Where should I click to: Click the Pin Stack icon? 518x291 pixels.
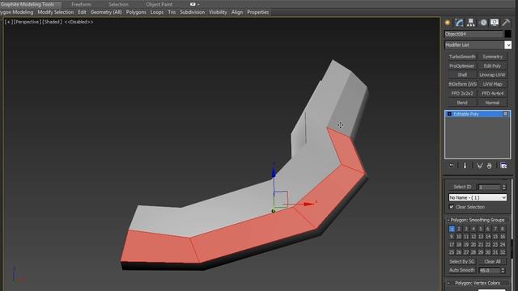[x=452, y=166]
